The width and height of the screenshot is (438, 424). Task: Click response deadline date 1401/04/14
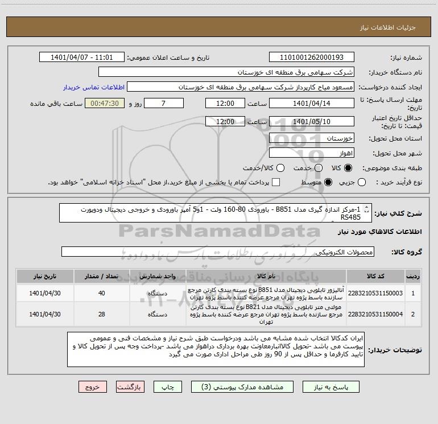[312, 103]
